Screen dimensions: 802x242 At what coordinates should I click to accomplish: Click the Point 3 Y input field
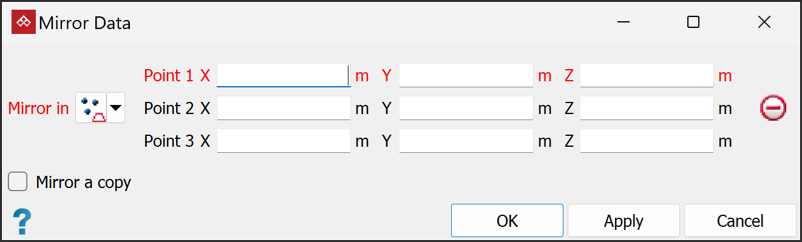[466, 141]
